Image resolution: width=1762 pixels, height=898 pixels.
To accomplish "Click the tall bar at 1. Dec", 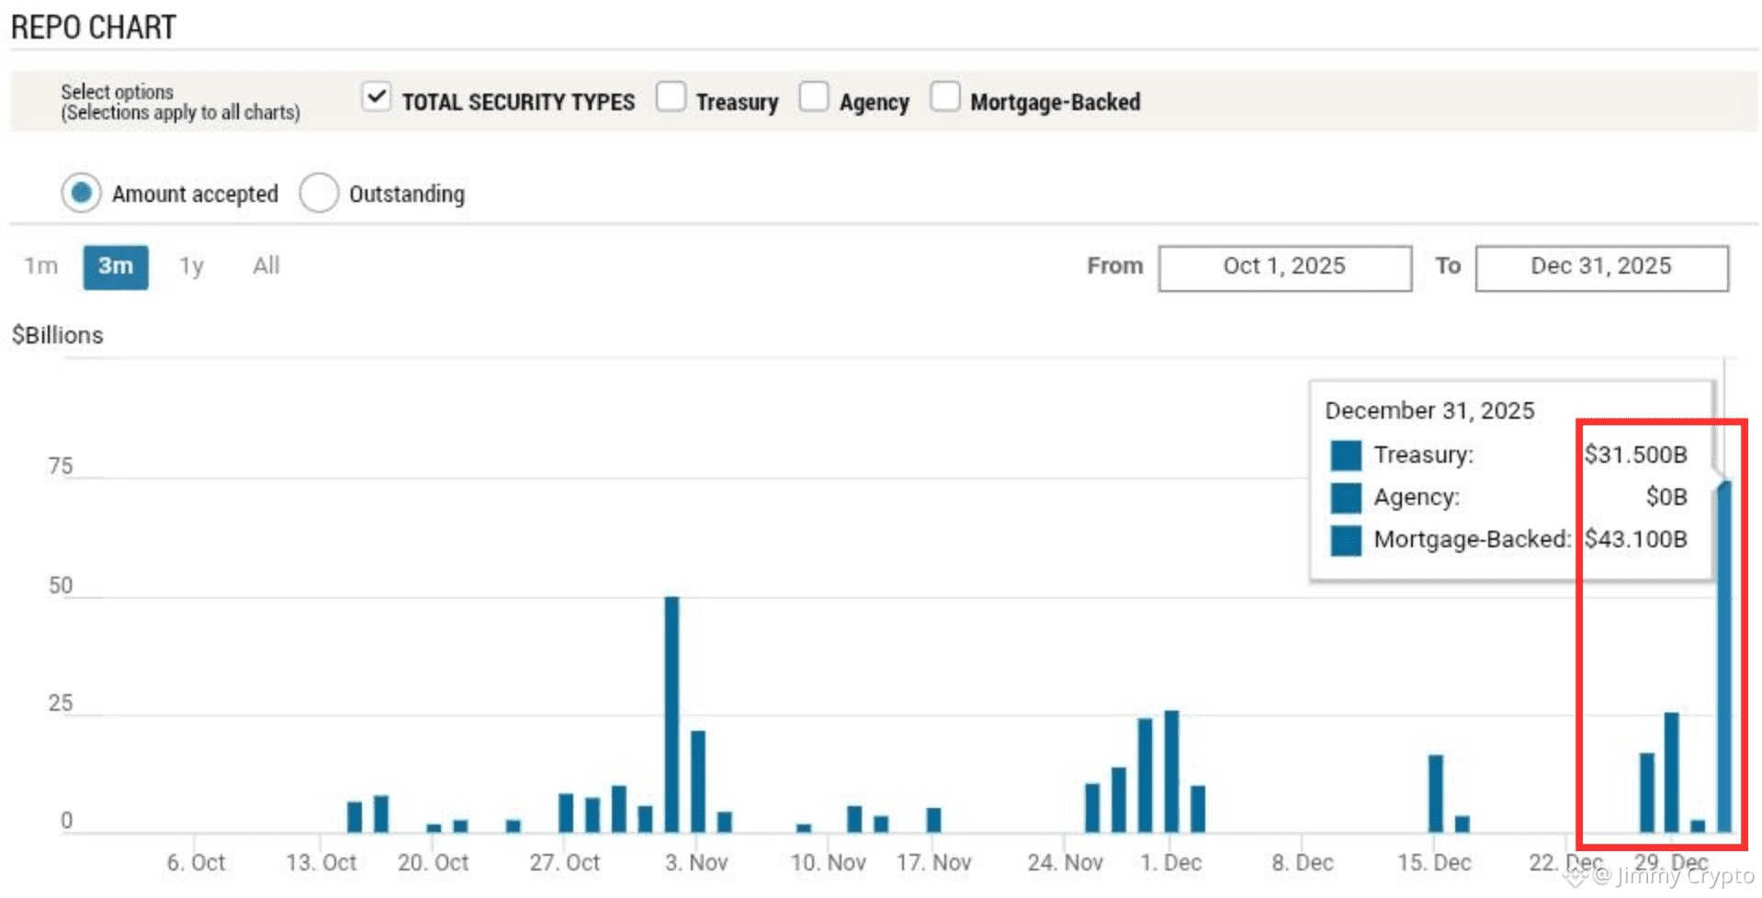I will (x=1171, y=771).
